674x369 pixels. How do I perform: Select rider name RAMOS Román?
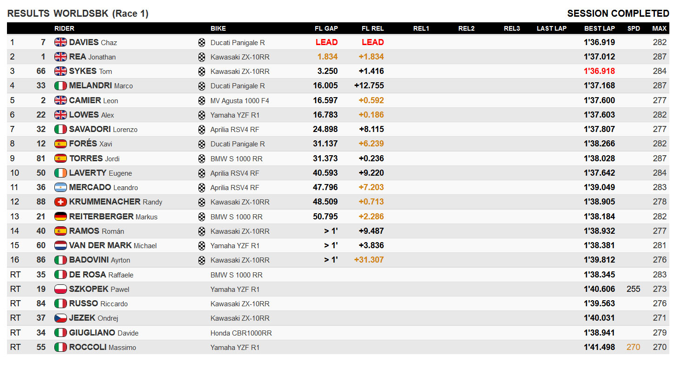[x=97, y=231]
